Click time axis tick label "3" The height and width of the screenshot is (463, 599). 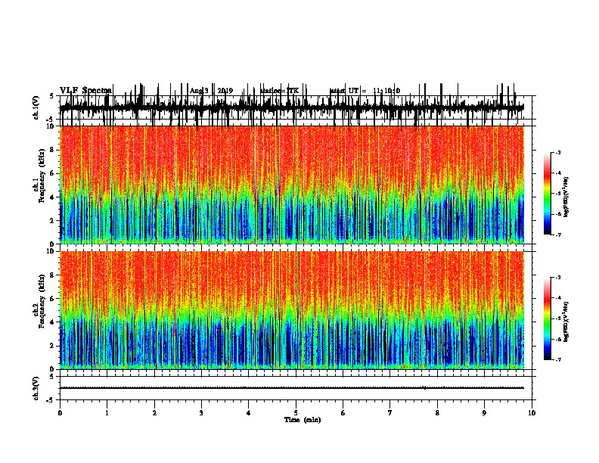pos(201,413)
